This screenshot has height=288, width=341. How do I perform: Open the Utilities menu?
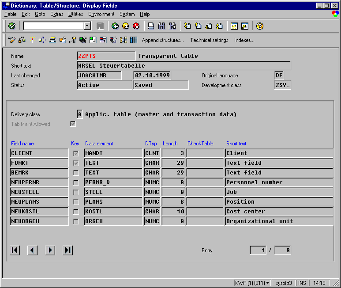75,14
